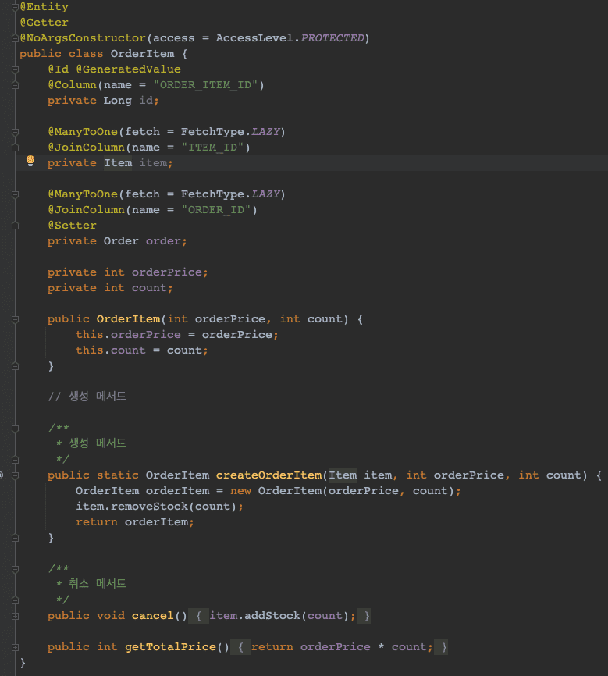The height and width of the screenshot is (676, 608).
Task: Click the addStock method call
Action: click(x=272, y=616)
